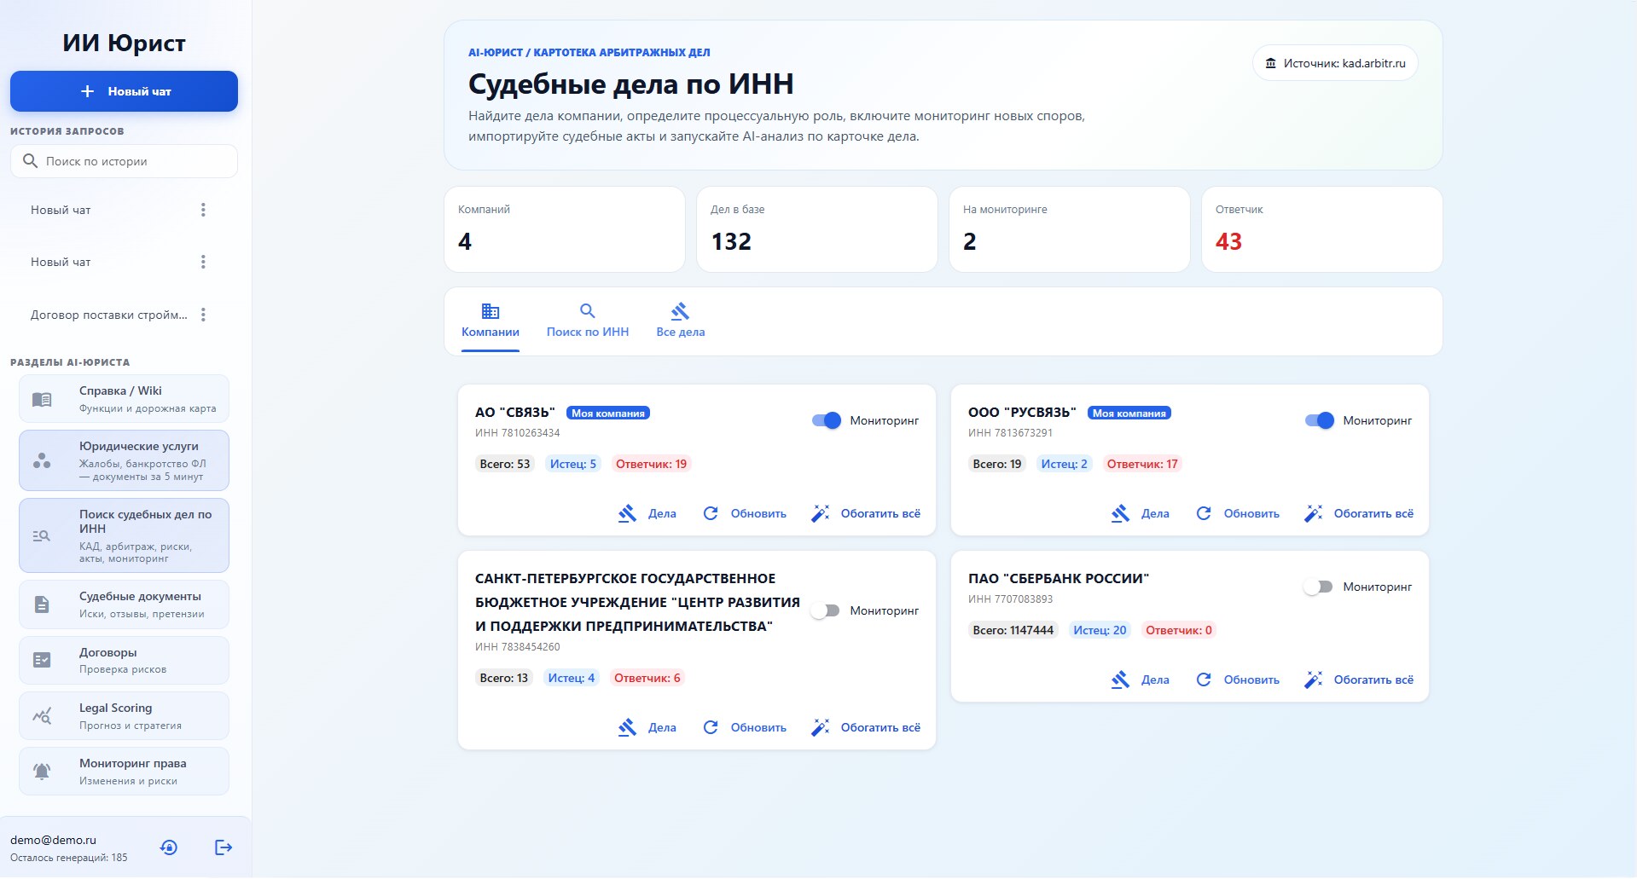Click the Моя компания badge next to АО "СВЯЗЬ"
This screenshot has height=879, width=1637.
pos(608,413)
